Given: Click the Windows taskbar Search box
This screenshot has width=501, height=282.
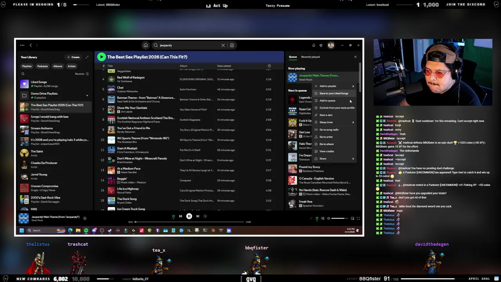Looking at the screenshot, I should coord(46,231).
